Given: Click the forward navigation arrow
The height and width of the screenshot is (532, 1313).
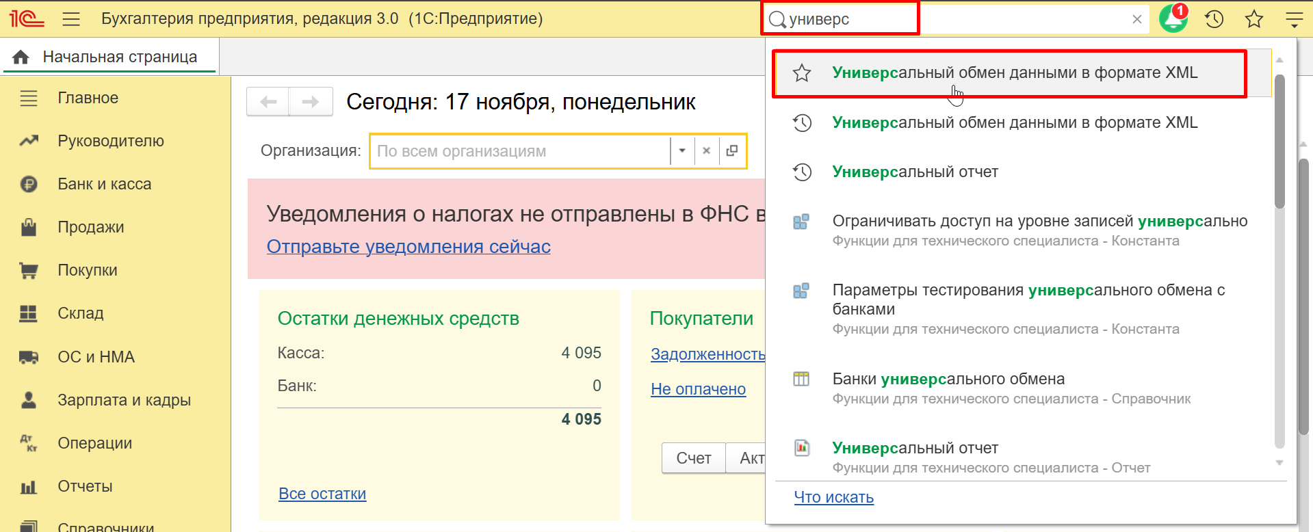Looking at the screenshot, I should 311,102.
